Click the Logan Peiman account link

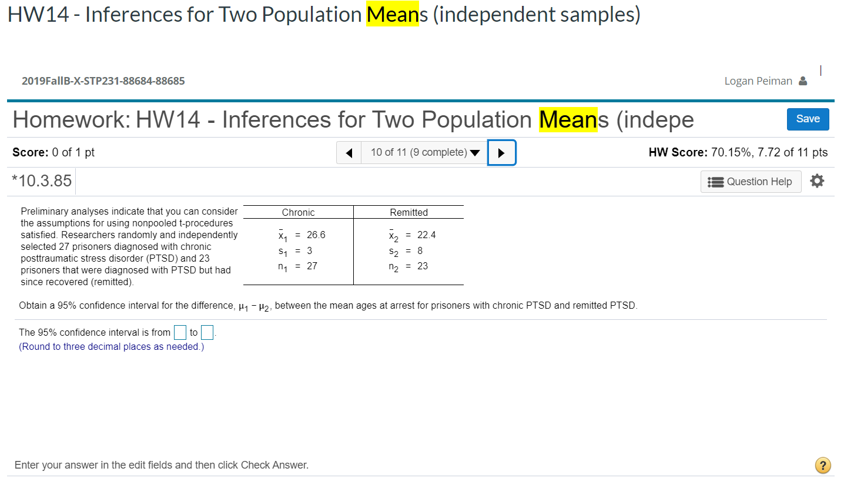coord(758,81)
